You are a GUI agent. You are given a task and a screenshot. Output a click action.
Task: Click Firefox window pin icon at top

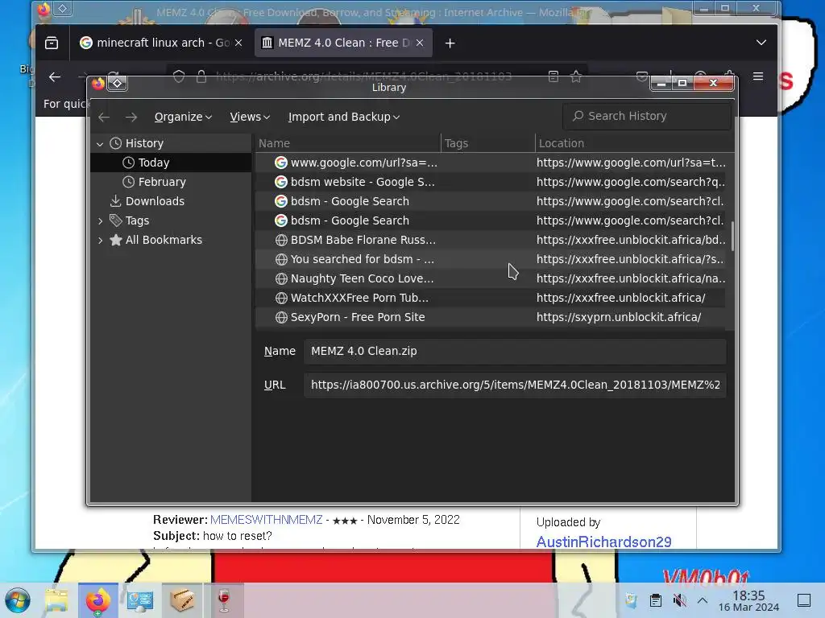(x=62, y=8)
